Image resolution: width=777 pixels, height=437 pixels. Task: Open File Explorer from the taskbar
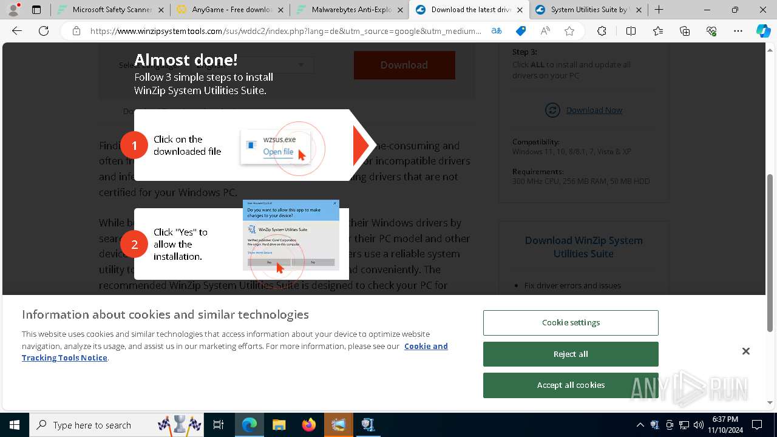click(x=279, y=425)
